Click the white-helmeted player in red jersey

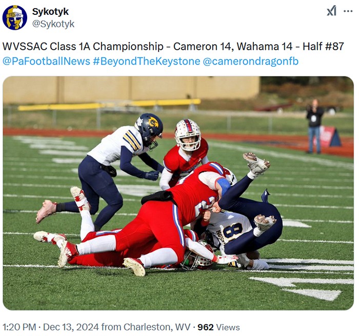pyautogui.click(x=185, y=152)
